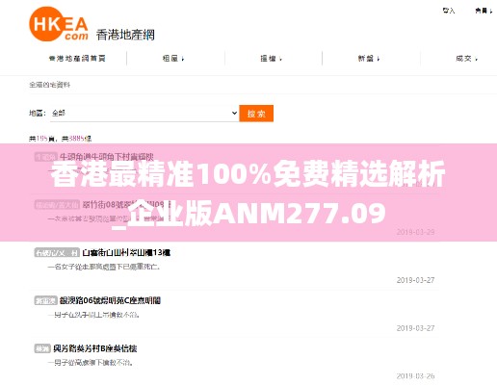Click the 香港地產網 site title text
The width and height of the screenshot is (497, 385).
tap(125, 35)
